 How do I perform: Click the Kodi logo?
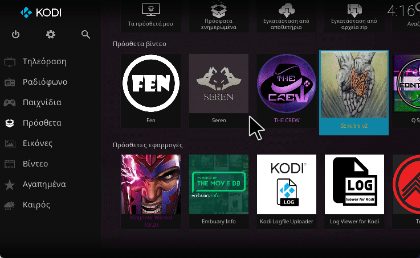click(x=41, y=13)
